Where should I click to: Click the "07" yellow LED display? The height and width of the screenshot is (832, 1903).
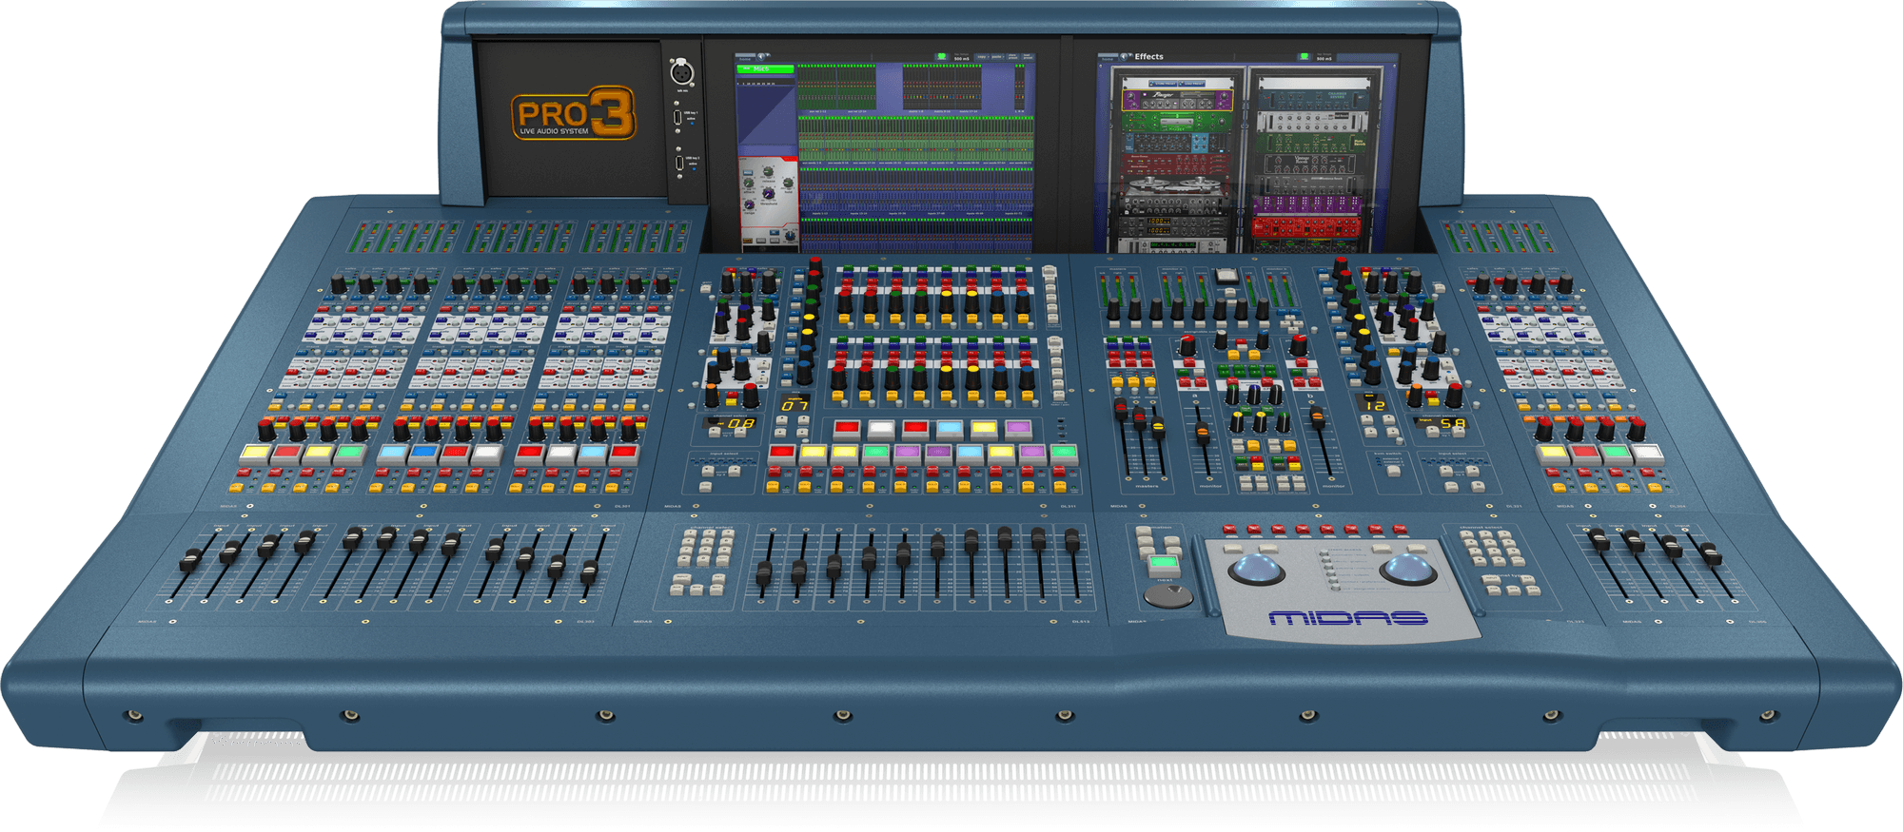[795, 405]
